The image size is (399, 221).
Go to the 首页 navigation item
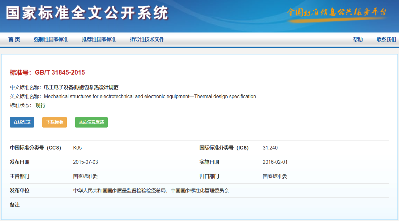click(x=14, y=40)
